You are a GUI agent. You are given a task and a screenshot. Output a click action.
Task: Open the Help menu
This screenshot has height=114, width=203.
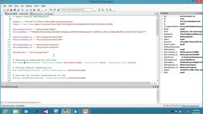pos(43,6)
